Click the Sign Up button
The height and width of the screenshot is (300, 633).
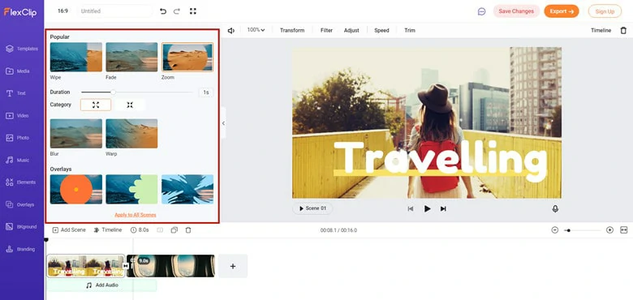605,11
